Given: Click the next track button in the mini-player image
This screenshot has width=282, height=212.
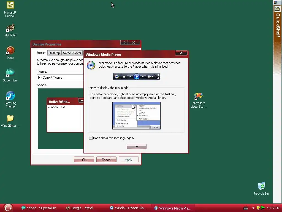Looking at the screenshot, I should tap(143, 77).
